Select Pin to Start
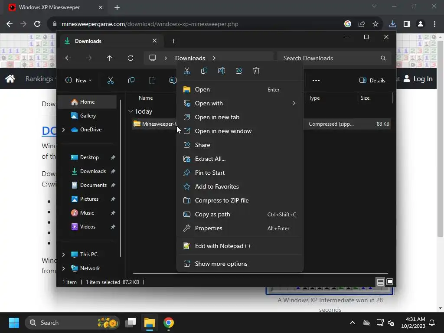The width and height of the screenshot is (444, 333). [240, 173]
